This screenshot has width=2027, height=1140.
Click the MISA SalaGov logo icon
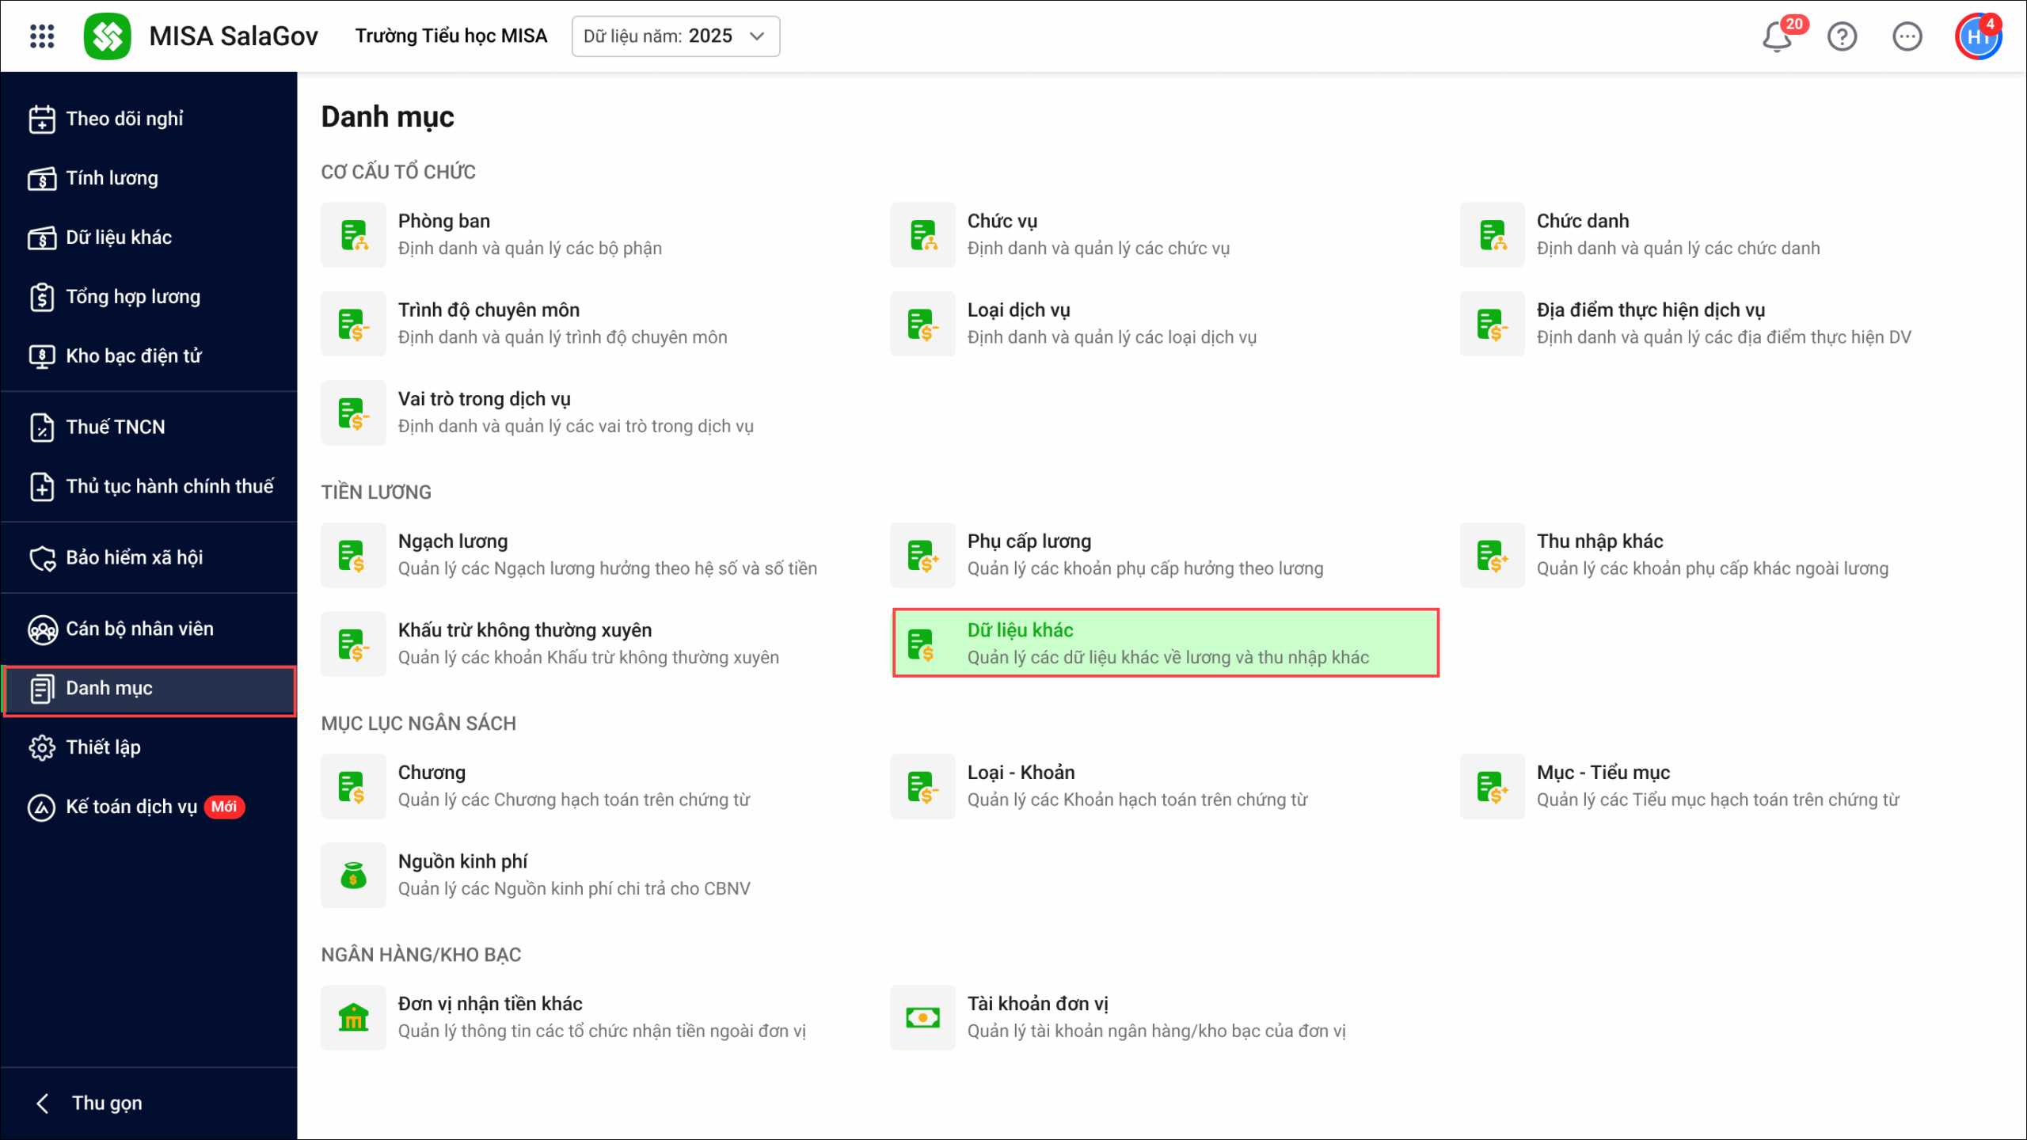[108, 36]
